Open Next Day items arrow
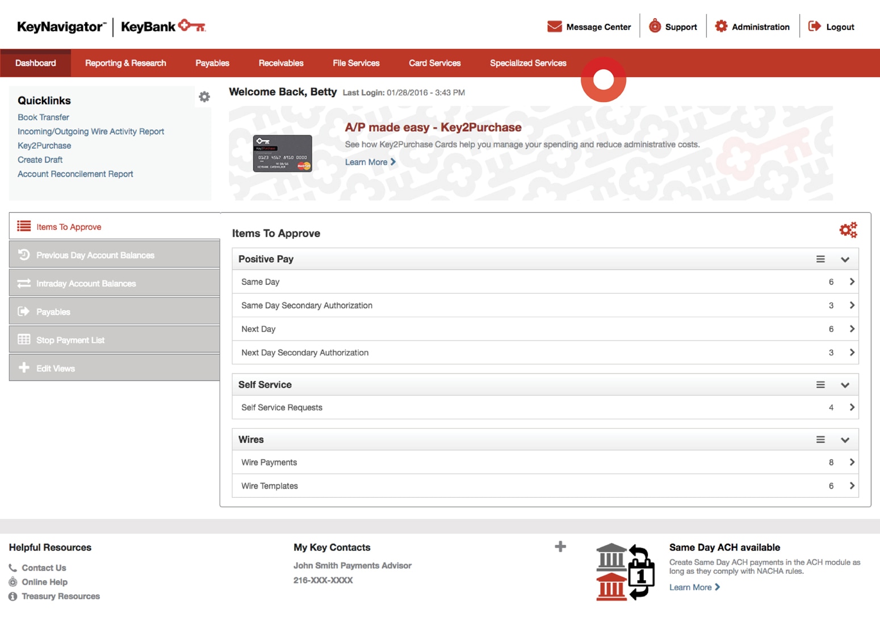 [852, 329]
